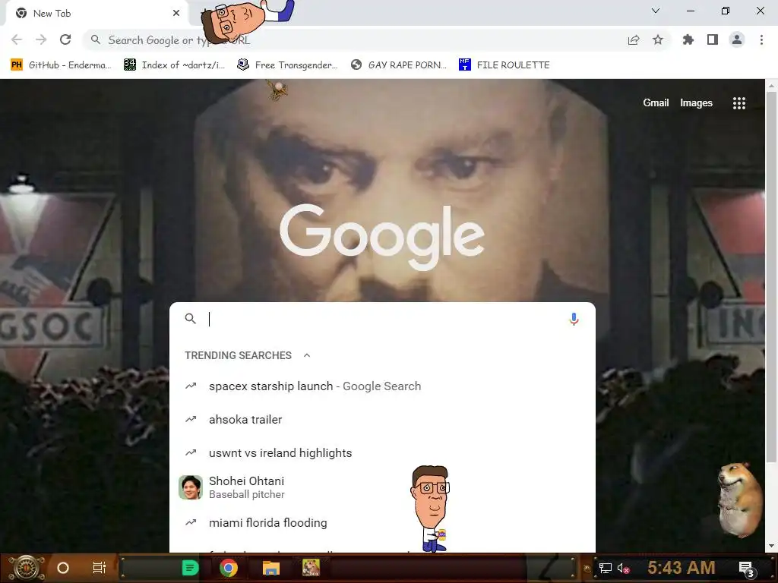The width and height of the screenshot is (778, 583).
Task: Open the Images link
Action: 696,102
